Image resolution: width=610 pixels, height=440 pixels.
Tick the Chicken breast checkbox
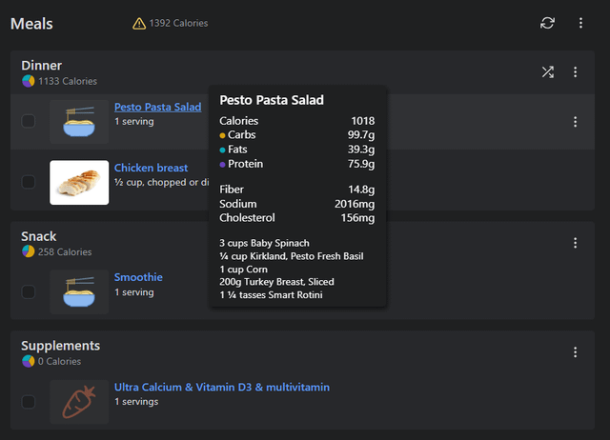click(29, 182)
